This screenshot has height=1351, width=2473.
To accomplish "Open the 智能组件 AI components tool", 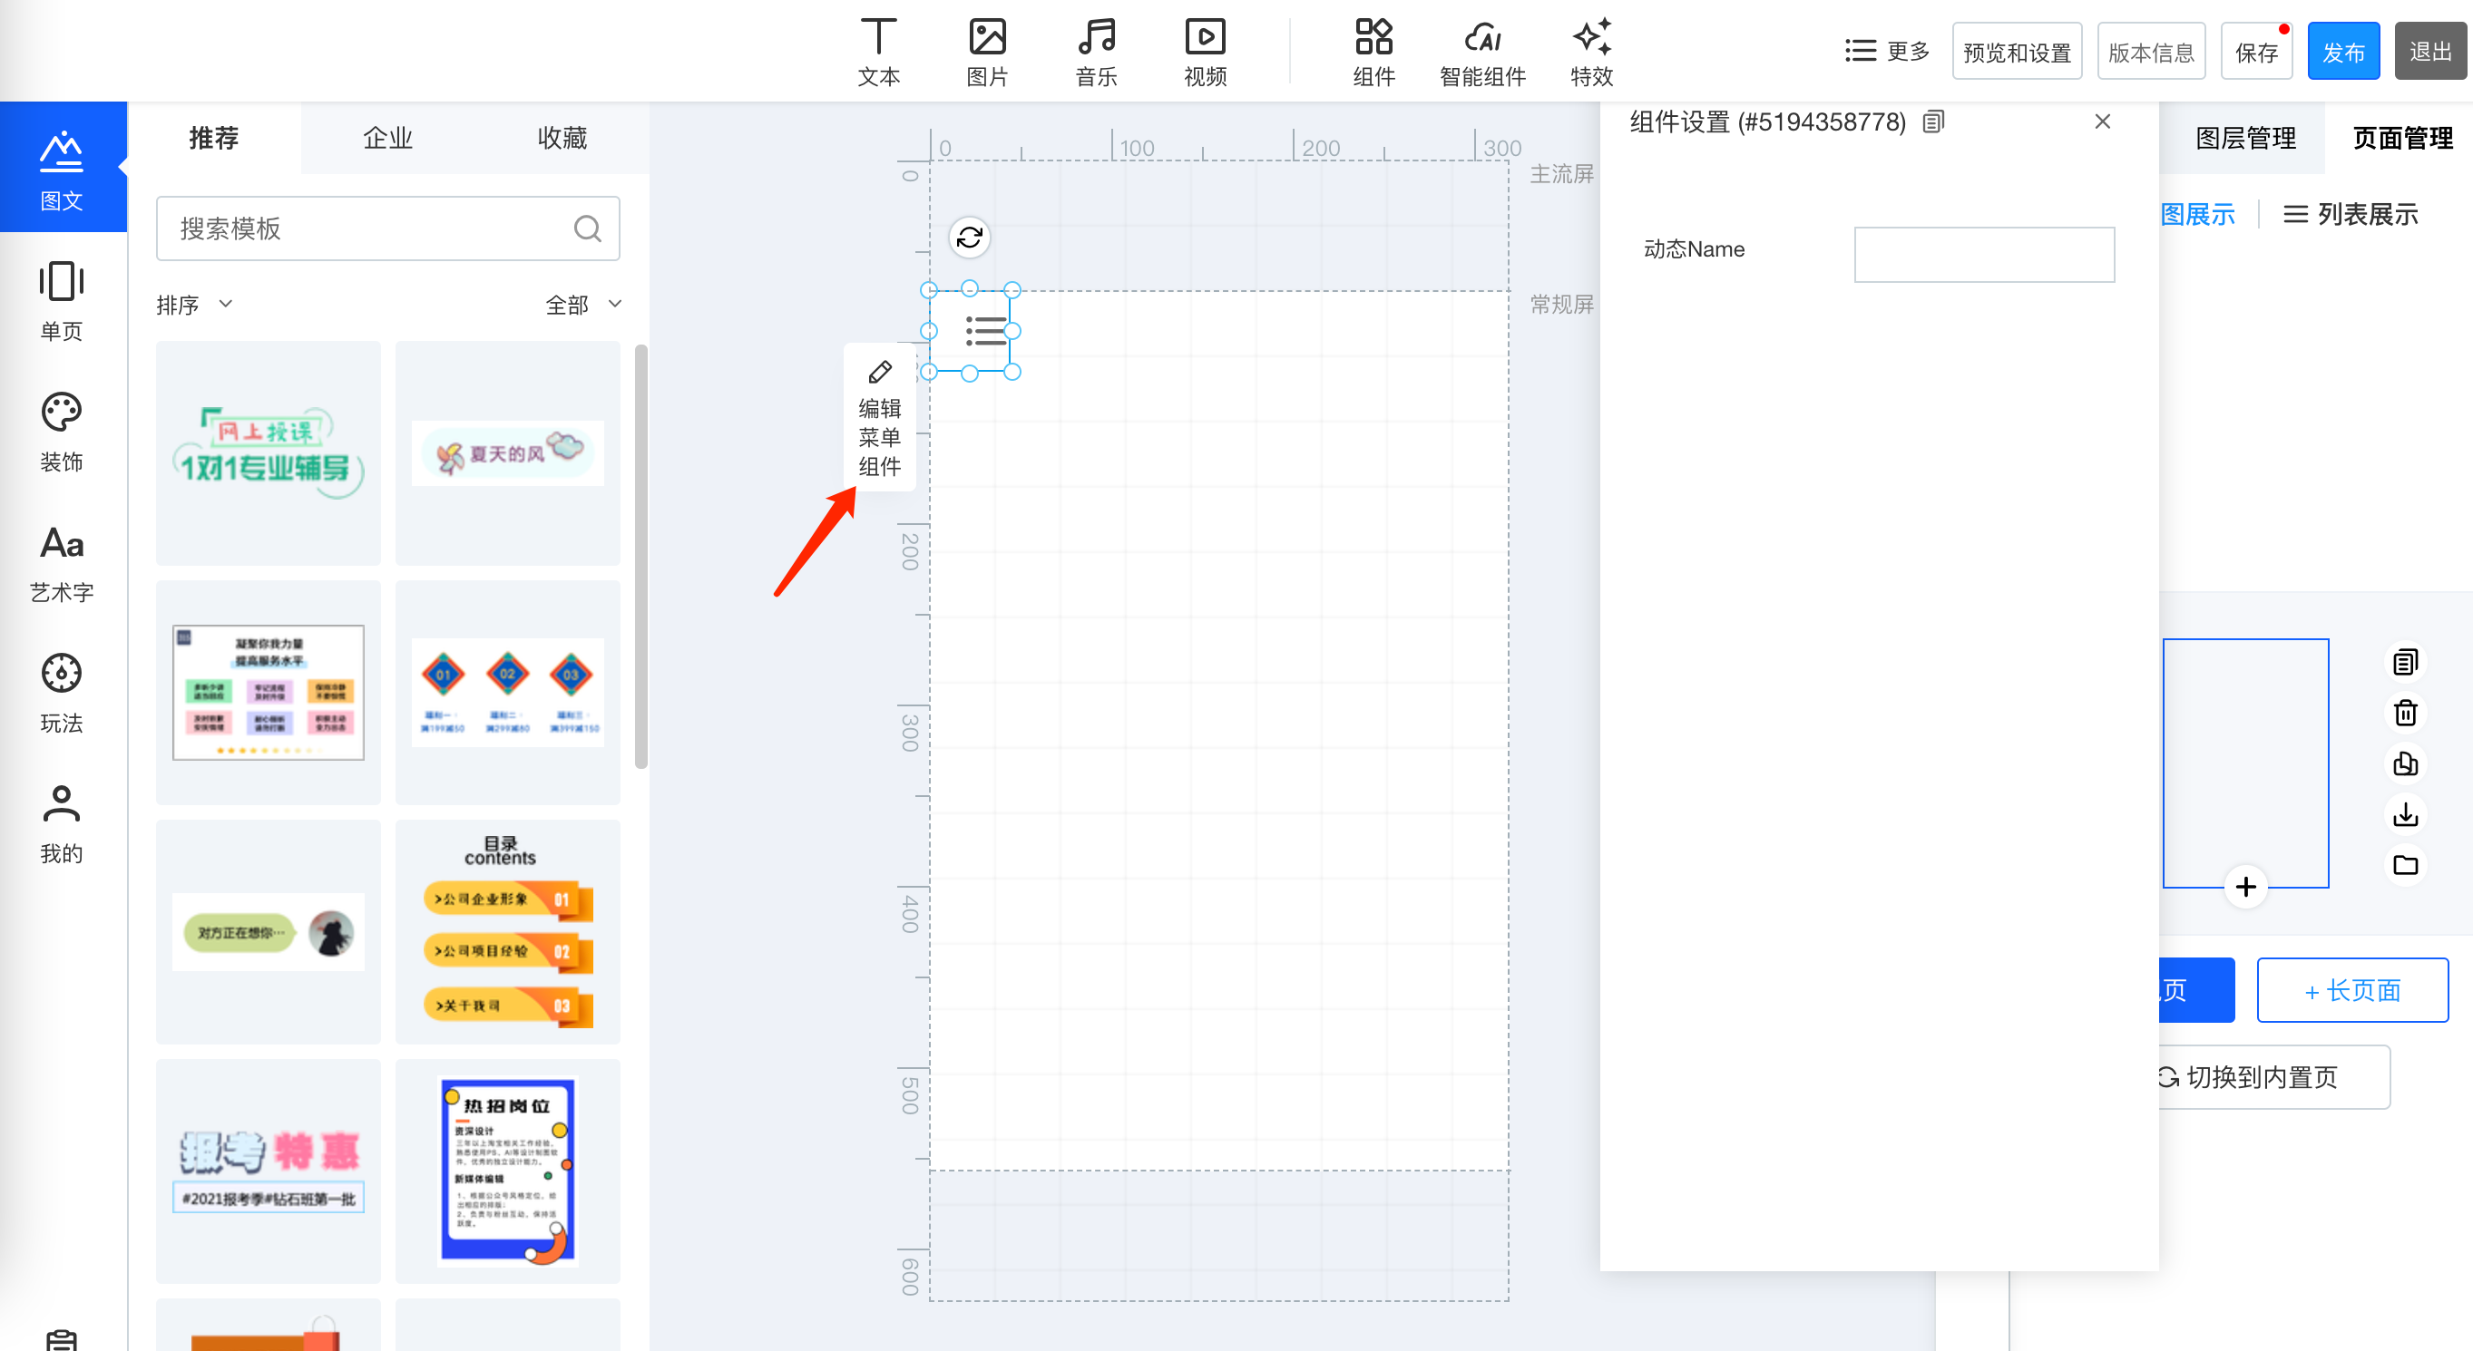I will coord(1482,52).
